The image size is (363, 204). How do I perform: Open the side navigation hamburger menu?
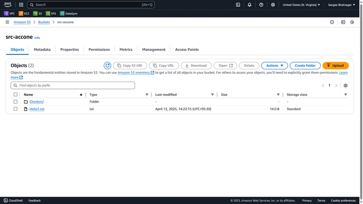pyautogui.click(x=7, y=22)
